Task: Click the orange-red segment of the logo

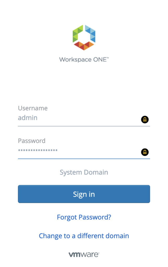Action: point(84,46)
